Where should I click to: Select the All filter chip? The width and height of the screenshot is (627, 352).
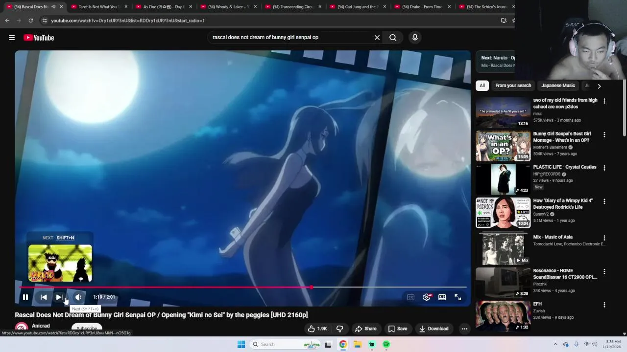(482, 86)
